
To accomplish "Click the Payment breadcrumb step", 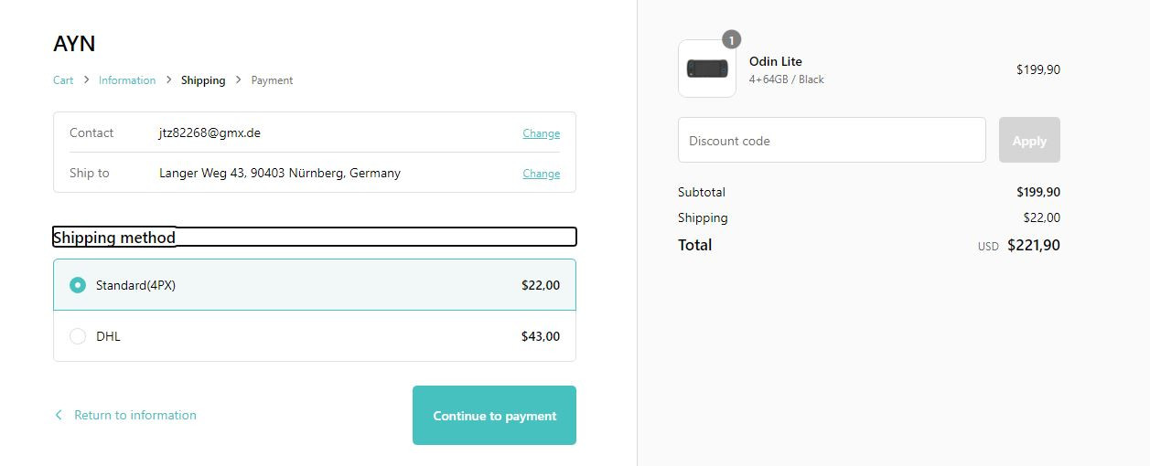I will pos(273,80).
